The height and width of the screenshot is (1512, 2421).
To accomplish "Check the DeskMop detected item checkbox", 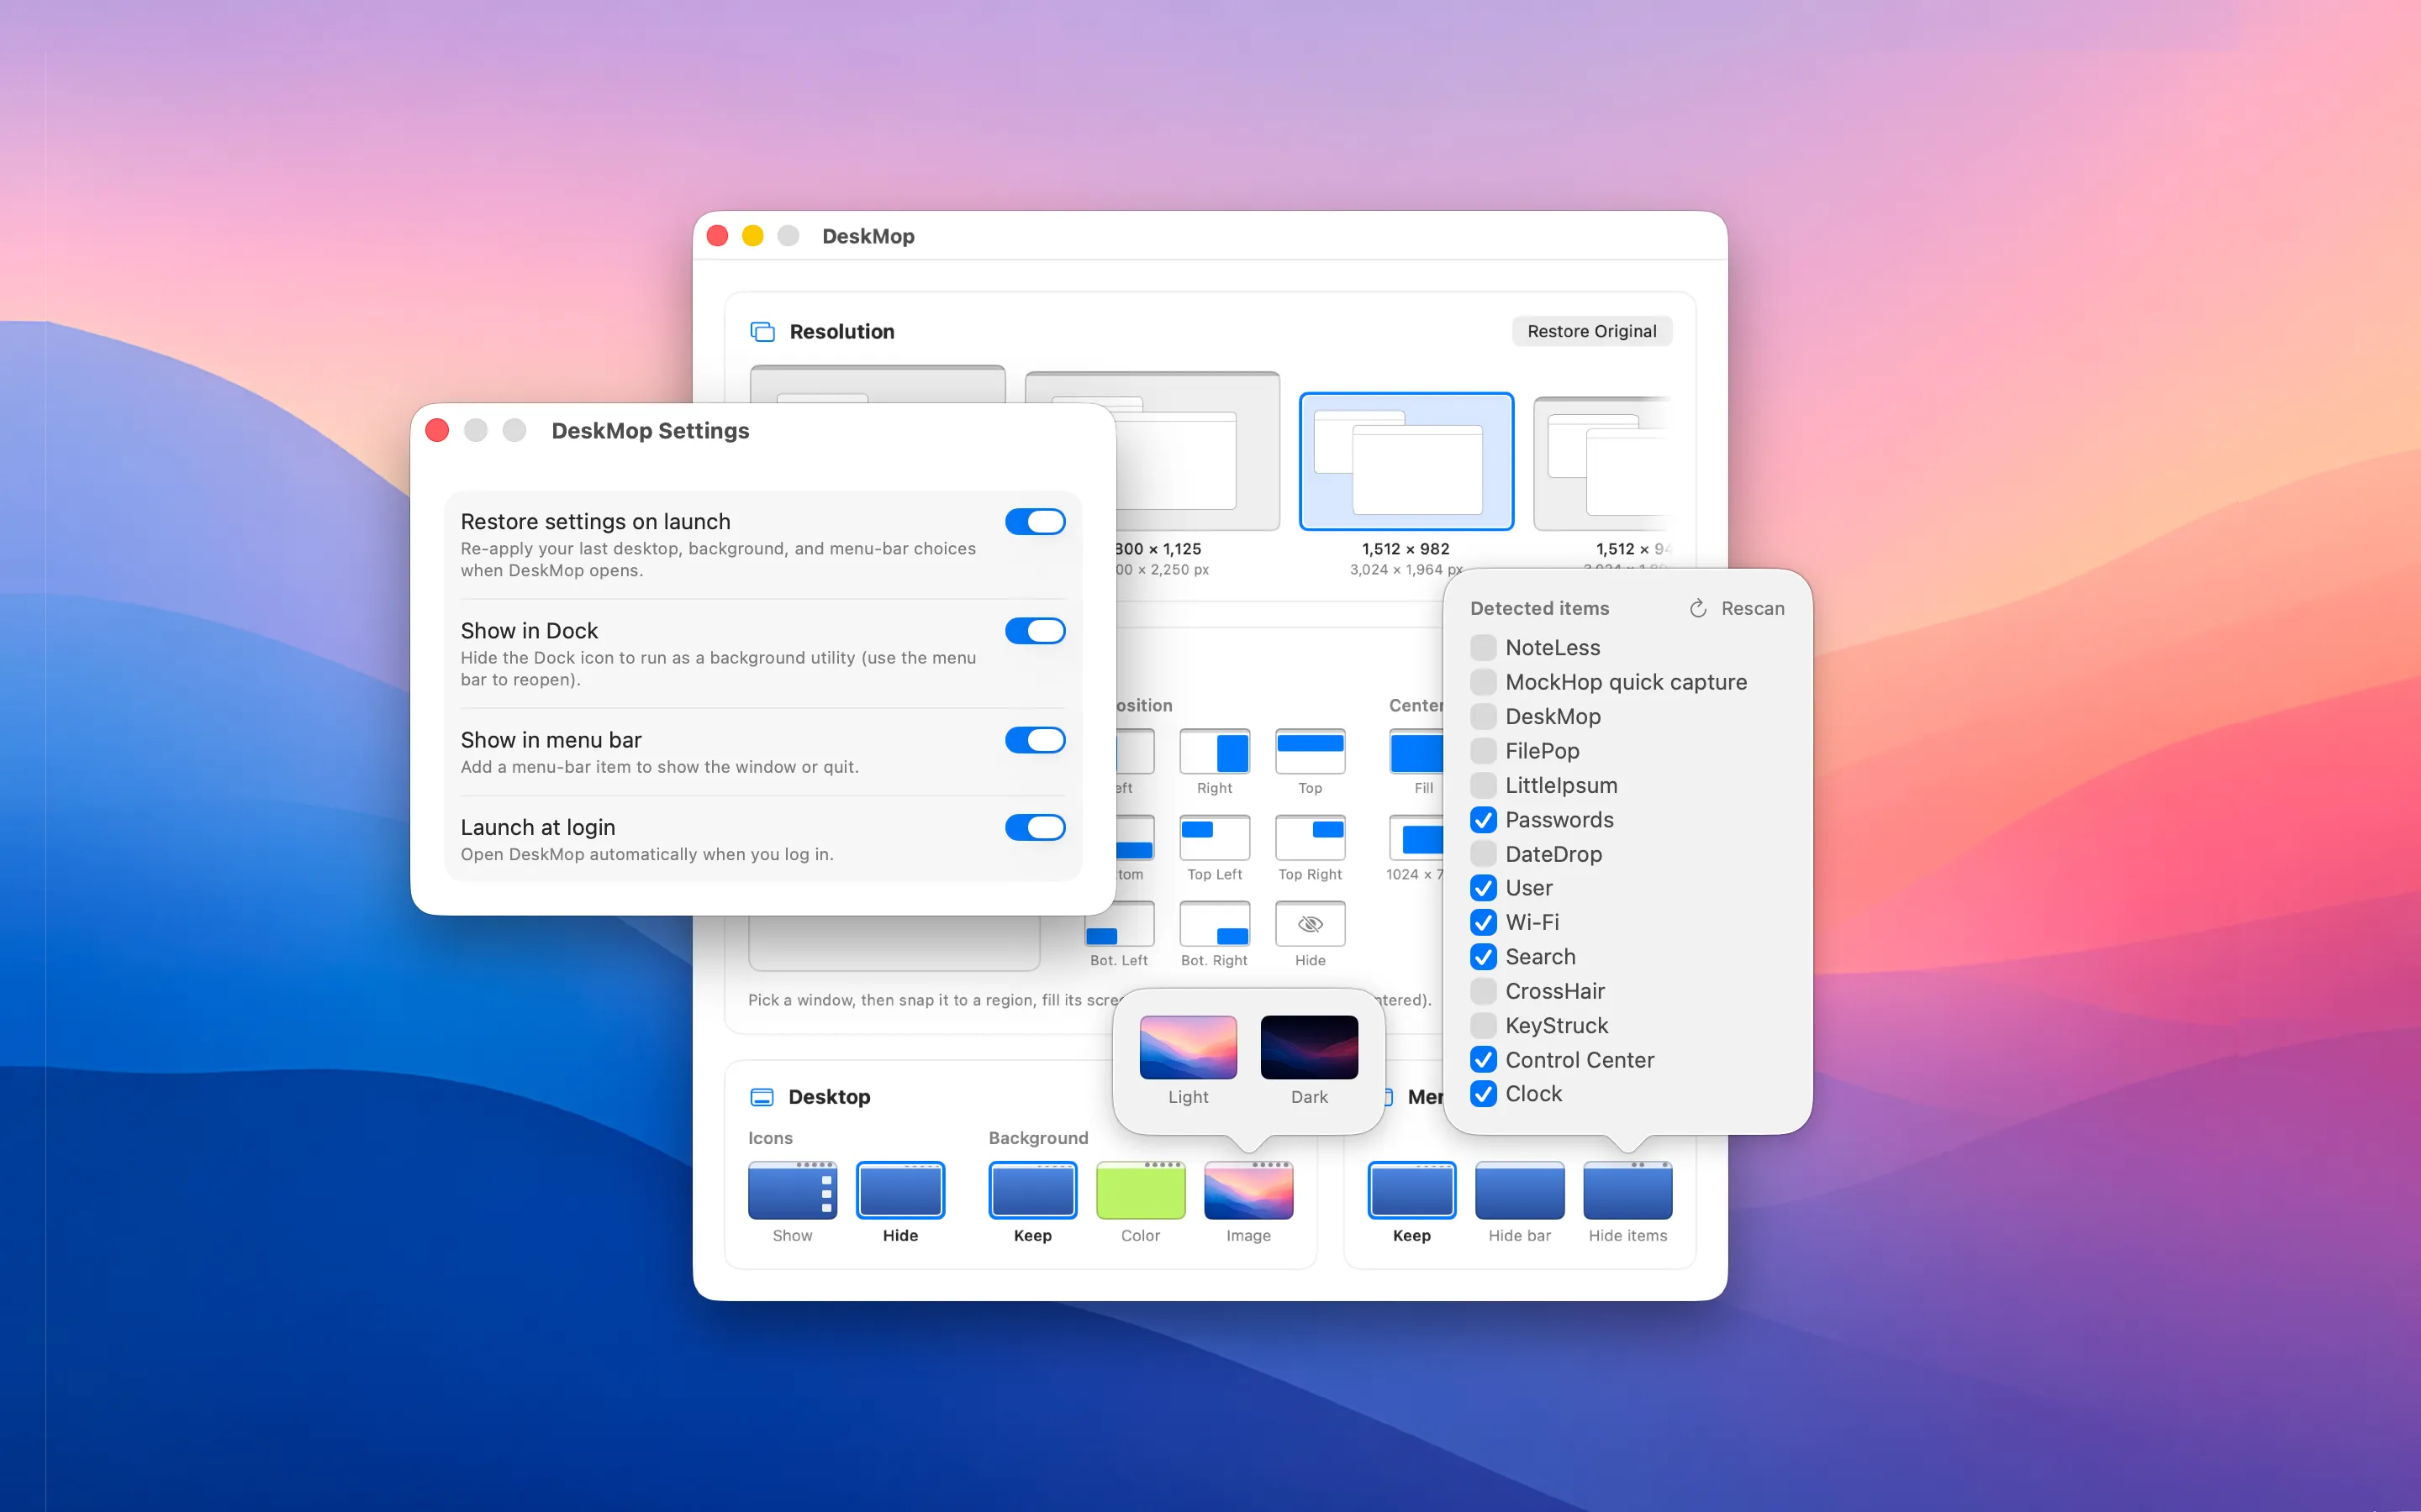I will [1484, 716].
